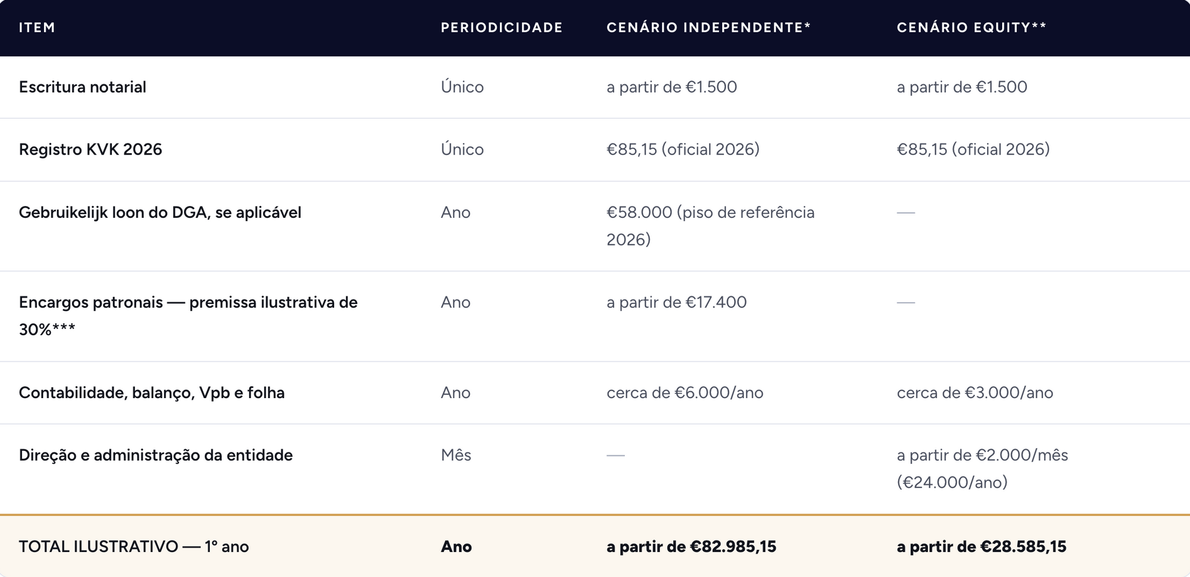Click Direção e administração da entidade

pyautogui.click(x=156, y=455)
